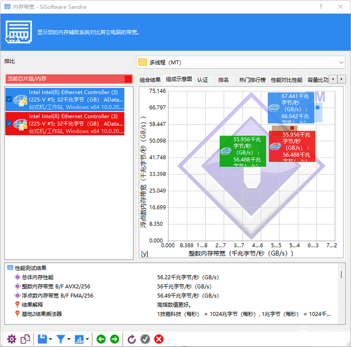Click the 总体内存性能 row label
Image resolution: width=351 pixels, height=347 pixels.
tap(38, 277)
